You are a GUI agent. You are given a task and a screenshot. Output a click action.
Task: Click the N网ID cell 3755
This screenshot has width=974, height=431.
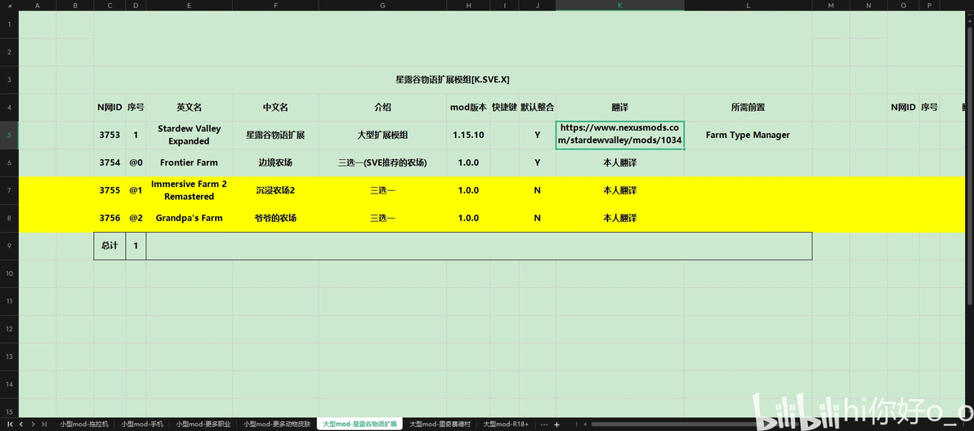[109, 190]
